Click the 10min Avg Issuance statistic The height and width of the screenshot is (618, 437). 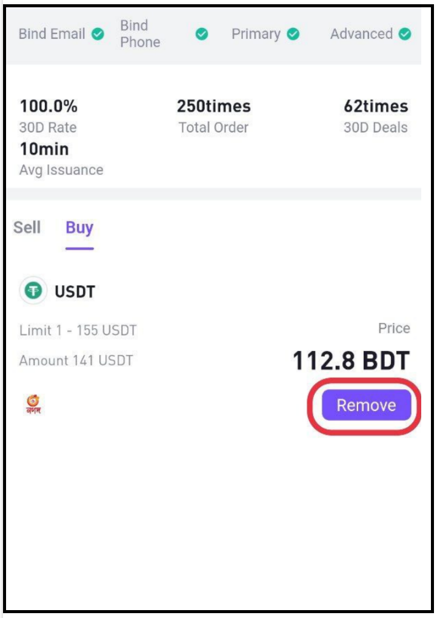[x=61, y=159]
